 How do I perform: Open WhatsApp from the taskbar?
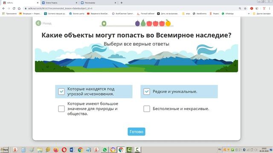click(105, 150)
